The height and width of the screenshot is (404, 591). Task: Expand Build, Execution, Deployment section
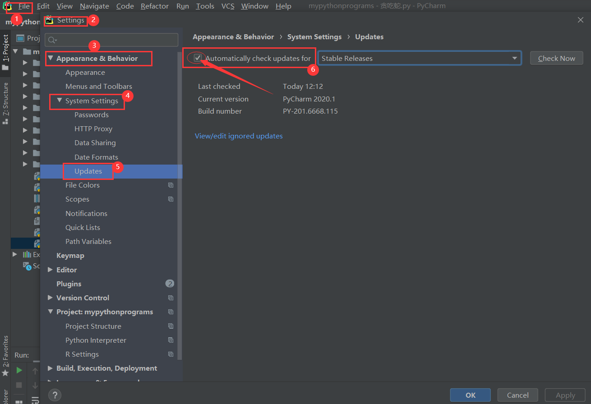pos(50,368)
